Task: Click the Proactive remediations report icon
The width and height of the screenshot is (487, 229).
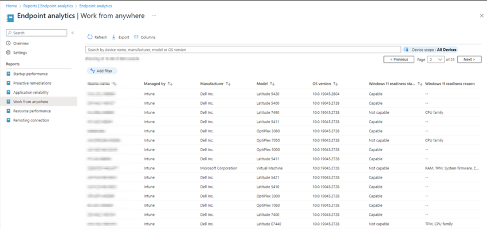Action: (x=9, y=83)
